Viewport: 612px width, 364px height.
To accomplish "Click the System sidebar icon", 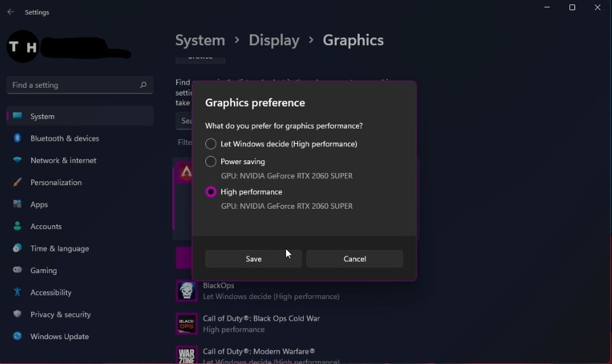I will click(x=17, y=116).
